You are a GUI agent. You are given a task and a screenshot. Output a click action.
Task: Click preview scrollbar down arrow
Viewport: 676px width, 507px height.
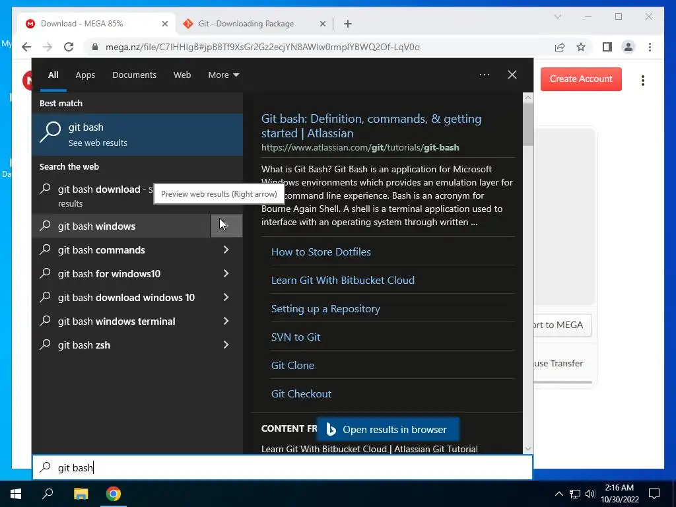528,449
